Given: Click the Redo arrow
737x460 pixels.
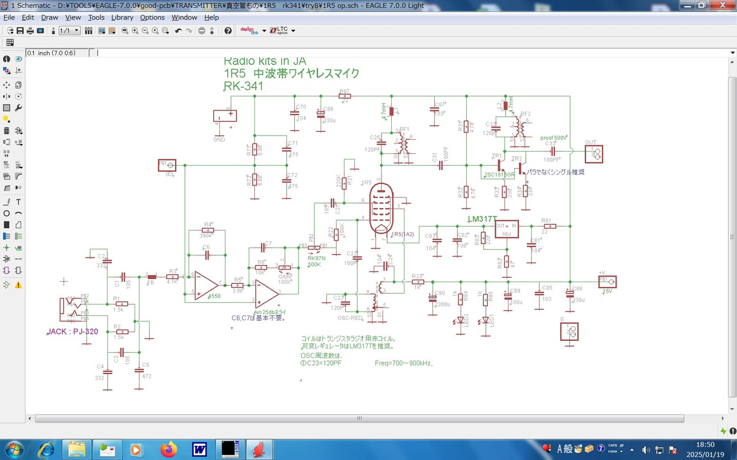Looking at the screenshot, I should click(x=189, y=31).
